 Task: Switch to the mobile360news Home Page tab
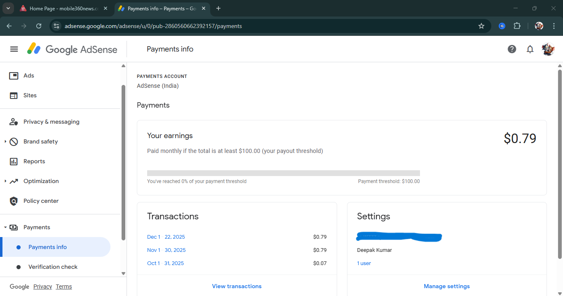(x=62, y=8)
